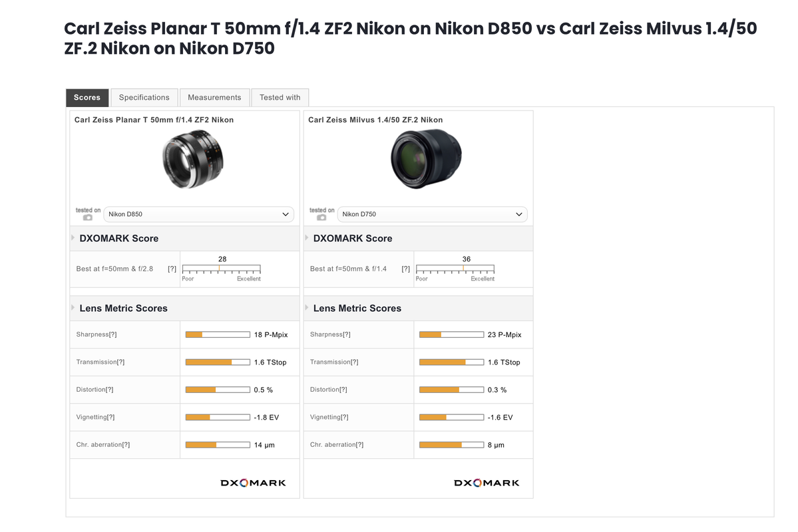Click the Carl Zeiss Planar T 50mm title link
This screenshot has width=798, height=532.
click(154, 120)
